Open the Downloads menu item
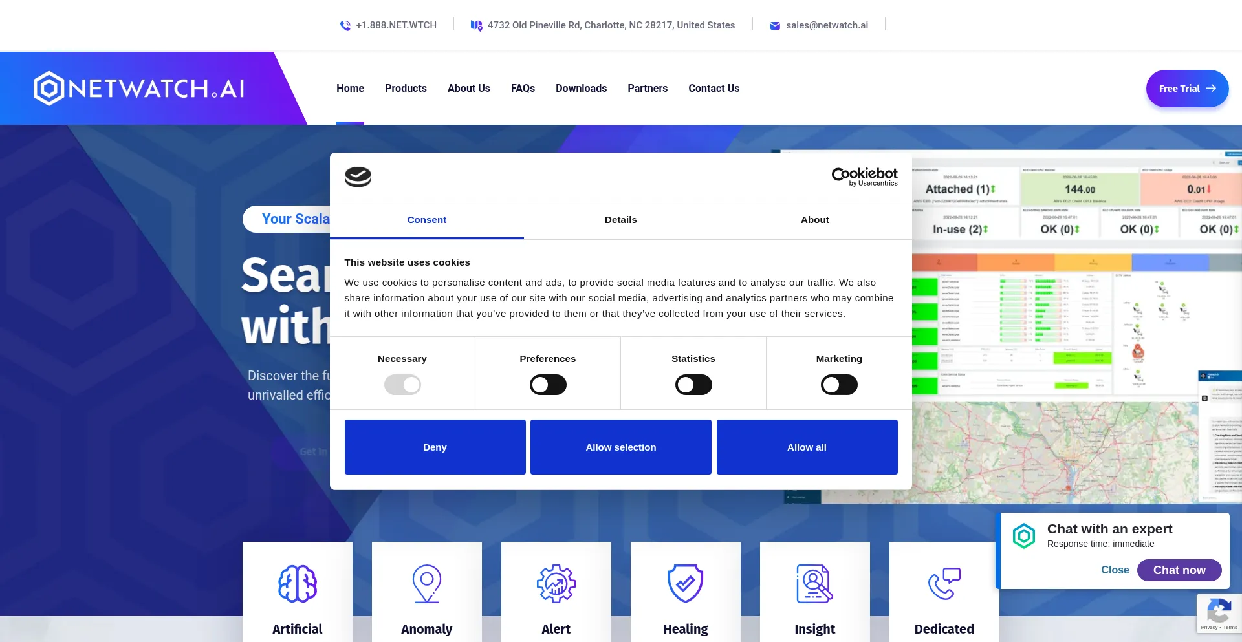1242x642 pixels. pos(581,89)
